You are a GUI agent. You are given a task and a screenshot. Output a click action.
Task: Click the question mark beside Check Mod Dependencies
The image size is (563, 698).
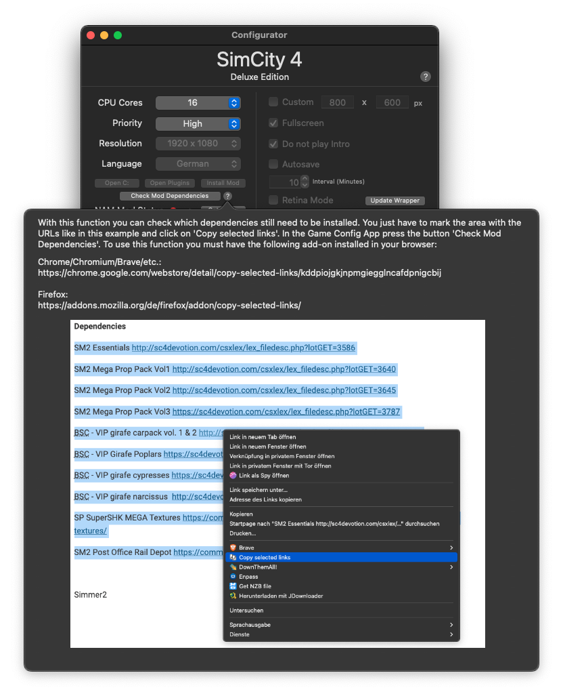coord(227,196)
